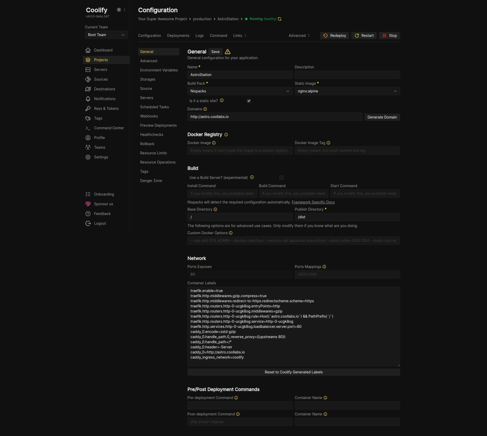Open the Logs tab
Screen dimensions: 487x436
[199, 35]
